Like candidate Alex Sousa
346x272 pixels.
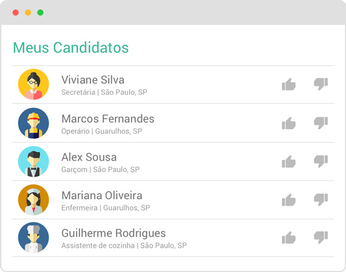tap(288, 162)
